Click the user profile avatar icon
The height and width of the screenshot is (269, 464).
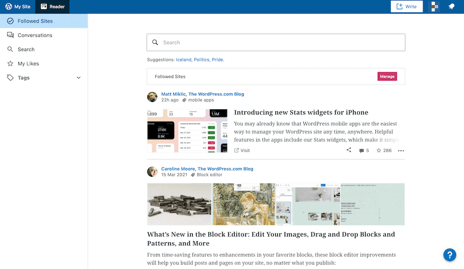435,7
